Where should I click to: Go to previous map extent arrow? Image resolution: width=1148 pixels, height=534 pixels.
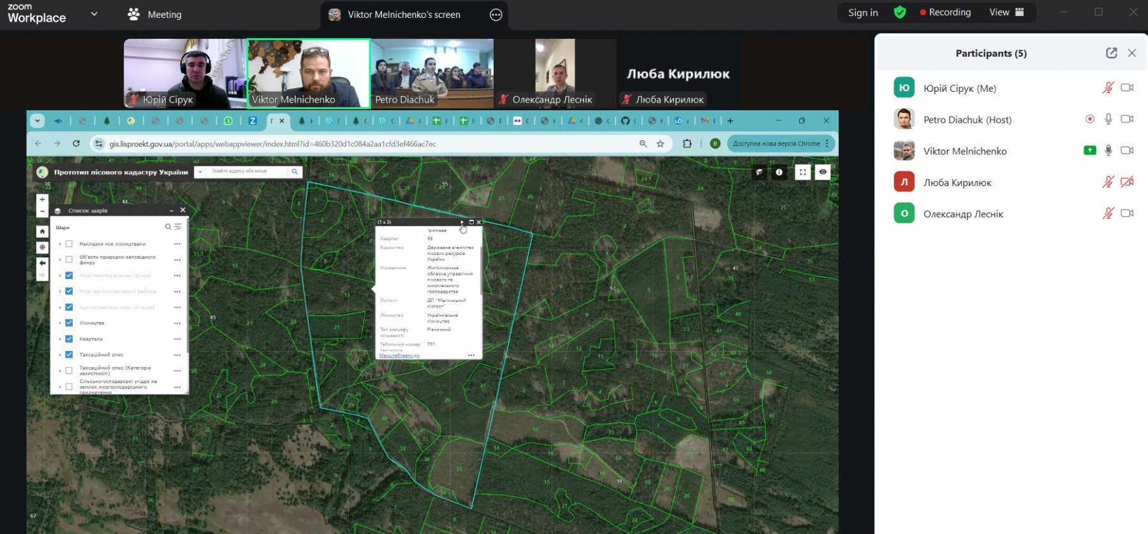tap(42, 263)
